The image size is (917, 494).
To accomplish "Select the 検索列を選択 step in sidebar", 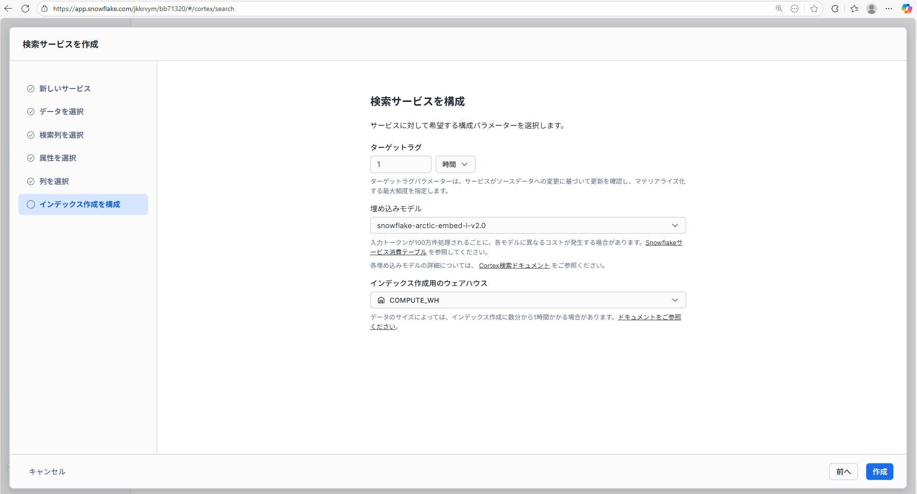I will pos(61,135).
